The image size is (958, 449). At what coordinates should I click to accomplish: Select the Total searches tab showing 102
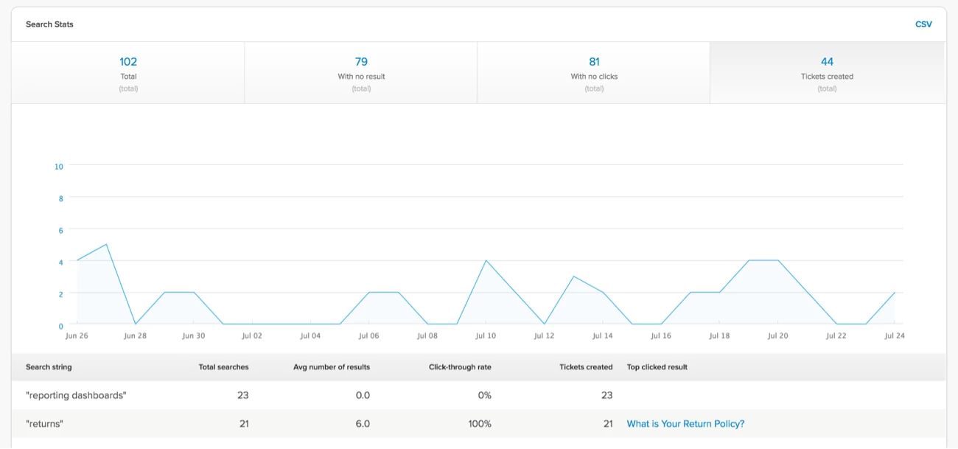point(128,72)
